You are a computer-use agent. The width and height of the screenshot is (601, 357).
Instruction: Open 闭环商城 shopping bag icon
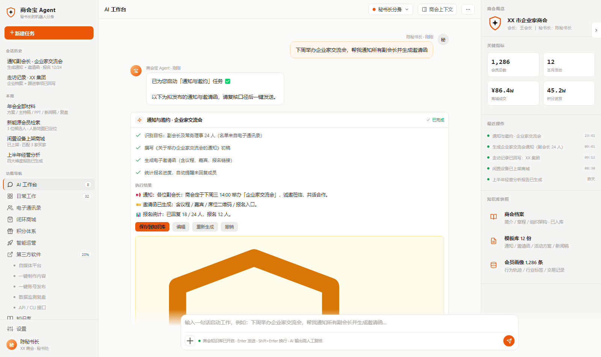(x=10, y=219)
